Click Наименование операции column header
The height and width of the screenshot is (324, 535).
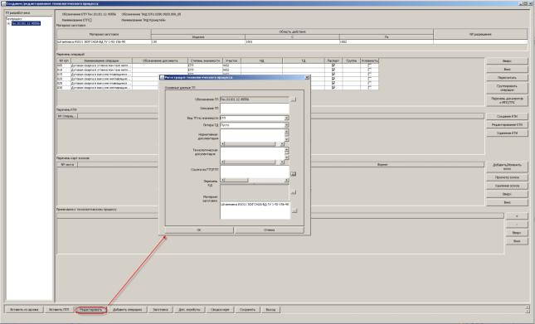tap(101, 60)
